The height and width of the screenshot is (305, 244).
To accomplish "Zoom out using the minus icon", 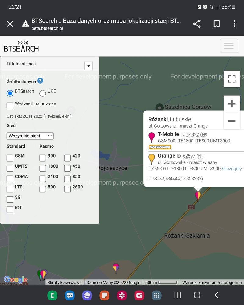I will click(232, 121).
